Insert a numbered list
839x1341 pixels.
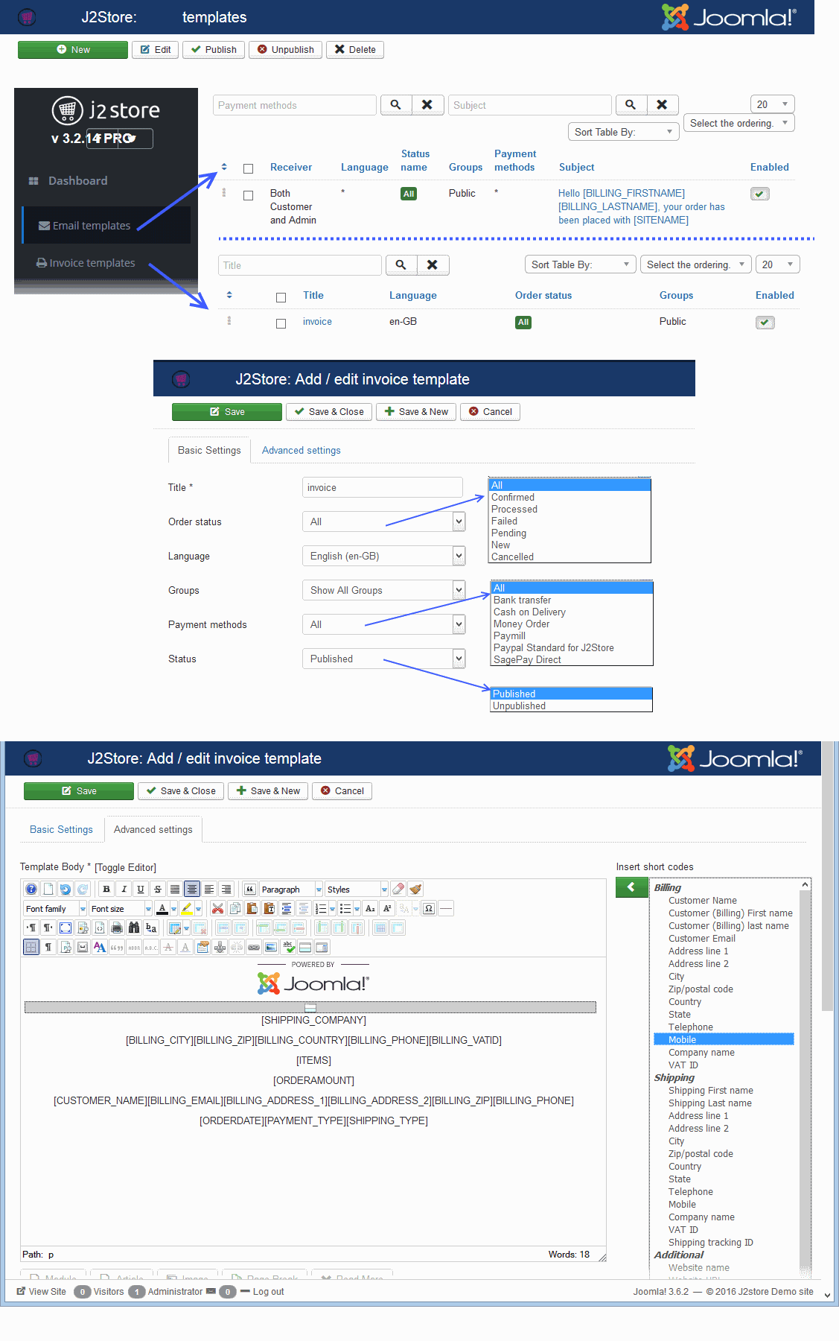321,908
